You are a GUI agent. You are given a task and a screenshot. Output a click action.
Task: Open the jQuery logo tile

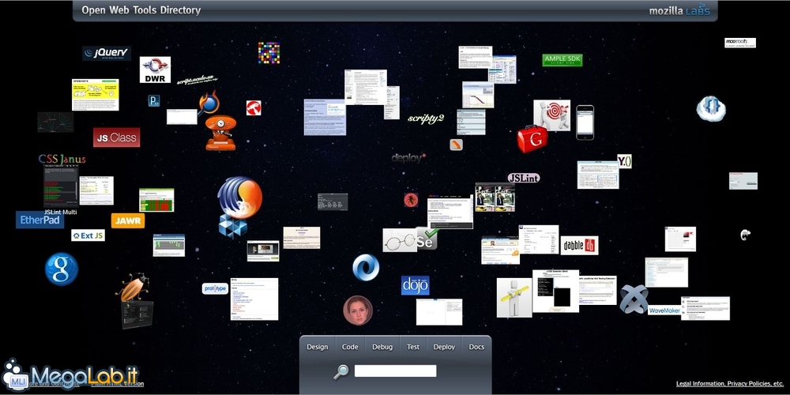pos(107,54)
